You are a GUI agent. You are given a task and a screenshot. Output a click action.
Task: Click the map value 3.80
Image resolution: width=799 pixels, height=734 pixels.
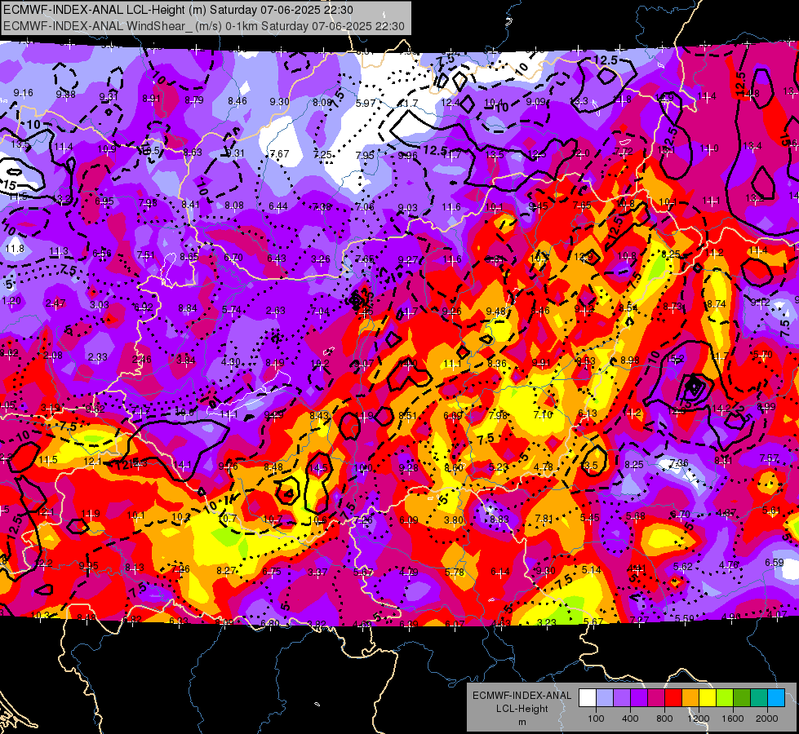click(x=454, y=520)
